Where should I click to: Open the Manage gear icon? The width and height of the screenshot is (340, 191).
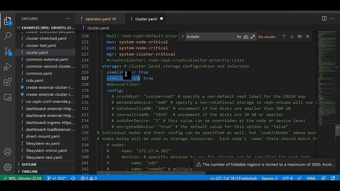point(7,167)
